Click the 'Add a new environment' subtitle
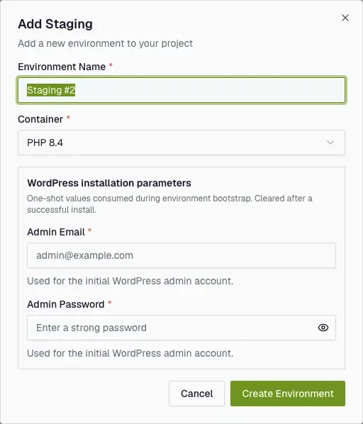Image resolution: width=363 pixels, height=424 pixels. point(106,43)
